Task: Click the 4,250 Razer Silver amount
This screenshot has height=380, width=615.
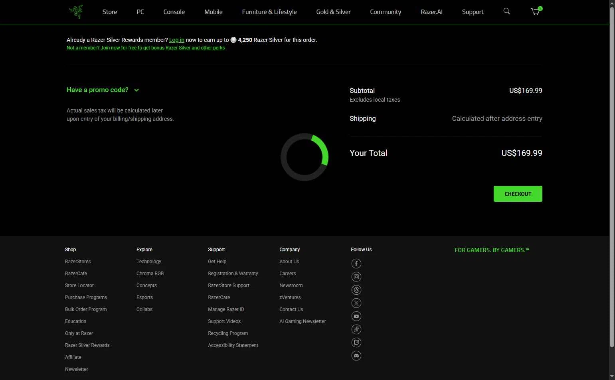Action: tap(245, 40)
